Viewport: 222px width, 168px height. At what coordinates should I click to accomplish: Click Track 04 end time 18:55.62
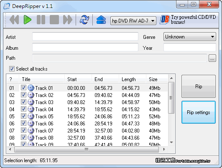104,109
